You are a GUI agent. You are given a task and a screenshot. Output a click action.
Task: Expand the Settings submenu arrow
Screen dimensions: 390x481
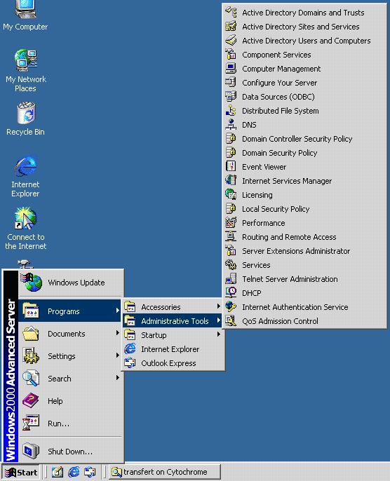point(118,355)
